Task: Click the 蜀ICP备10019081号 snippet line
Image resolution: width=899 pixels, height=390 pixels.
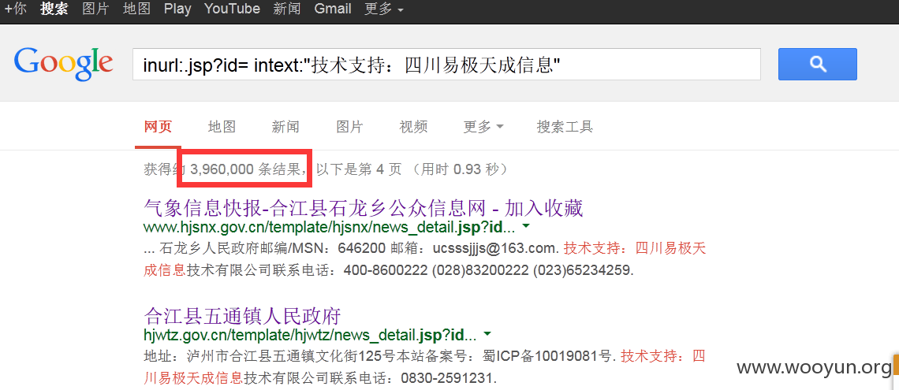Action: click(425, 355)
